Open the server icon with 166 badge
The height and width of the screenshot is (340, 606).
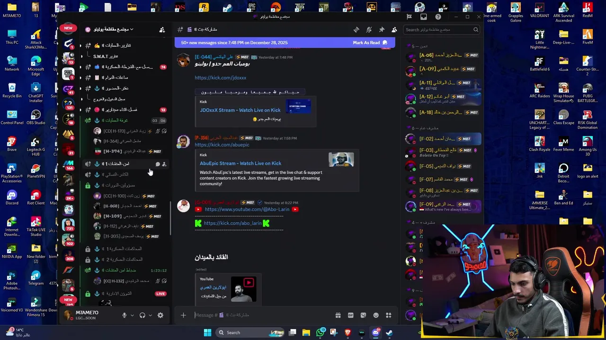coord(69,165)
